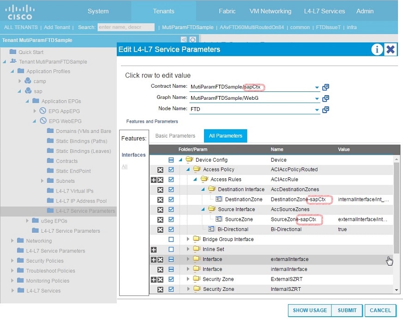Click the table scrollbar down arrow

tap(397, 290)
